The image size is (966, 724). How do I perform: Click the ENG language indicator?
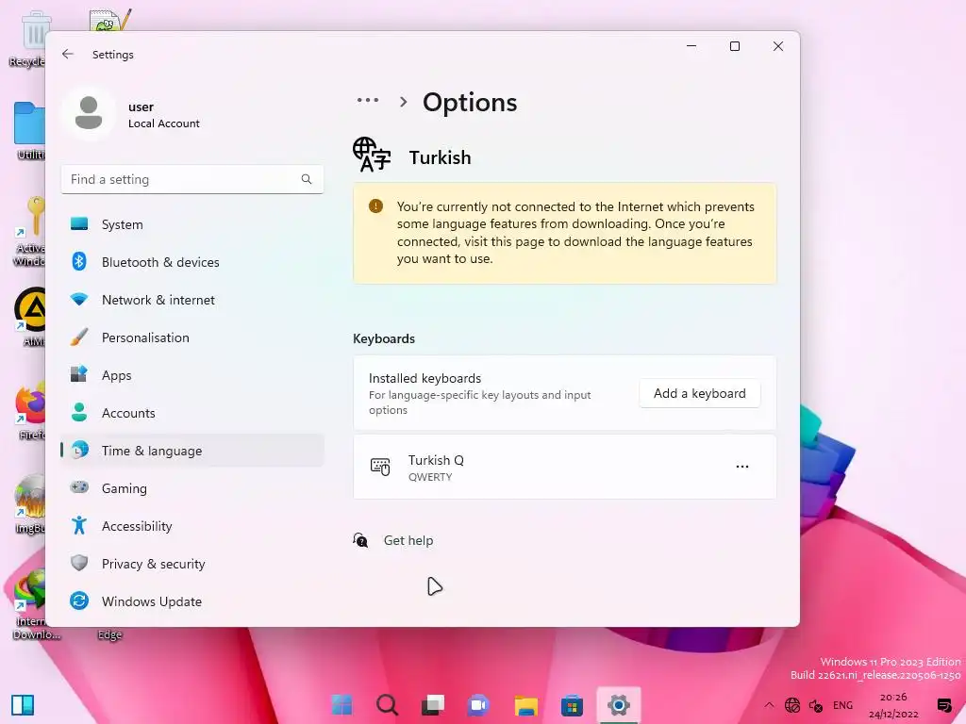tap(842, 705)
